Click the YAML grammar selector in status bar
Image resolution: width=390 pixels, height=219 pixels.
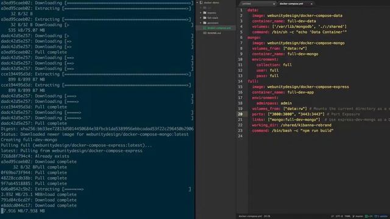click(x=347, y=217)
